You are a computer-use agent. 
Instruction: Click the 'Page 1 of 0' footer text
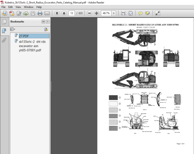click(x=180, y=144)
